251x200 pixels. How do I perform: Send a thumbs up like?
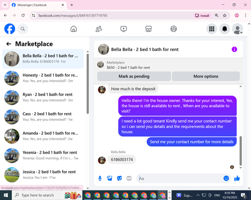237,178
